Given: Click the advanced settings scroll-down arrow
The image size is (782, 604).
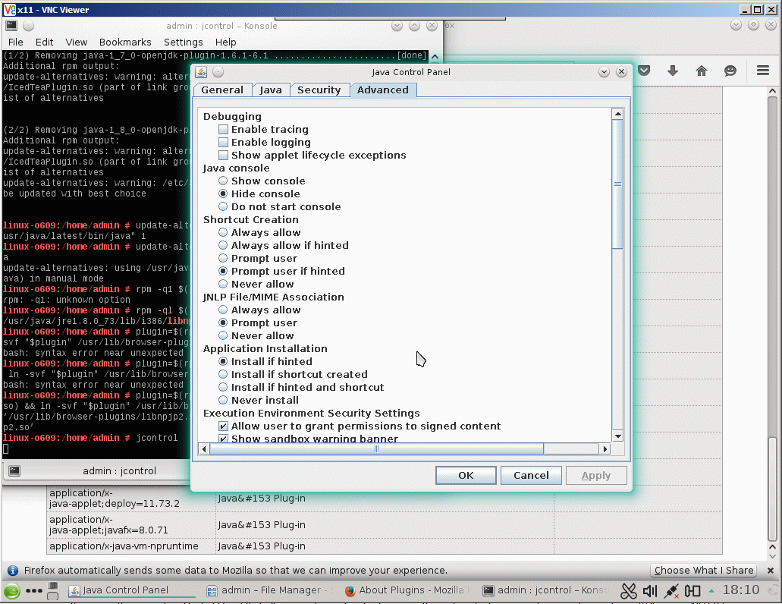Looking at the screenshot, I should coord(618,436).
